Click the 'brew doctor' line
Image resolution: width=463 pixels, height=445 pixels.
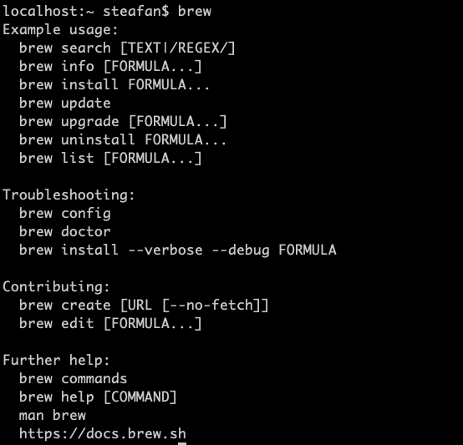[x=65, y=231]
